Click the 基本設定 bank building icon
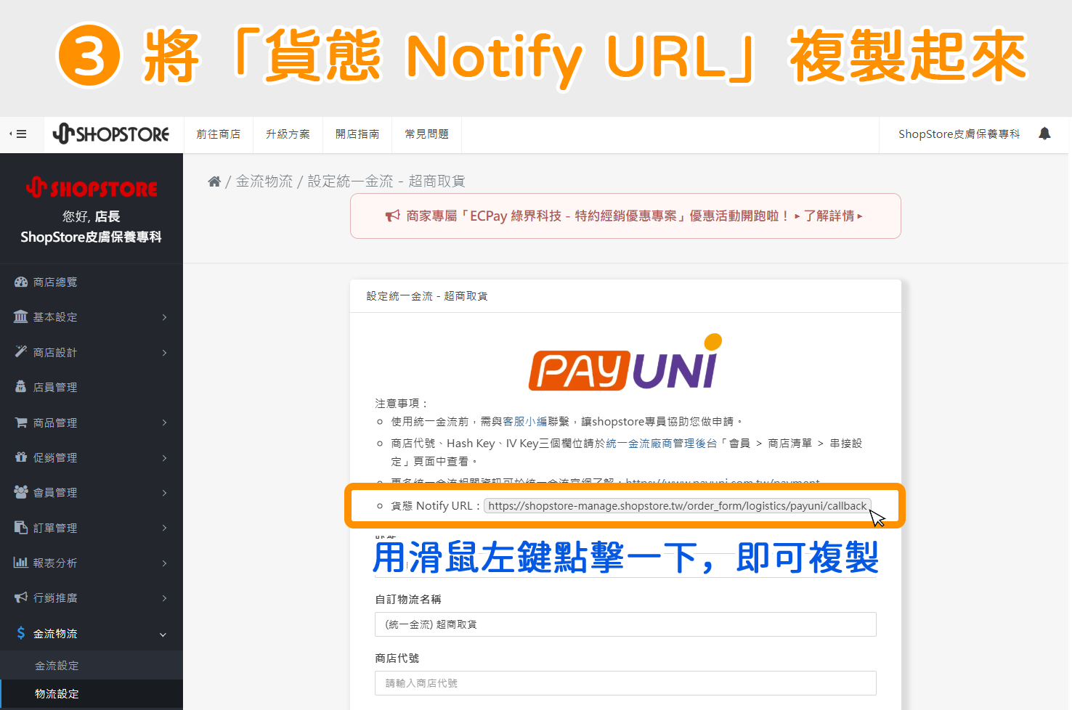Viewport: 1072px width, 710px height. click(x=21, y=317)
